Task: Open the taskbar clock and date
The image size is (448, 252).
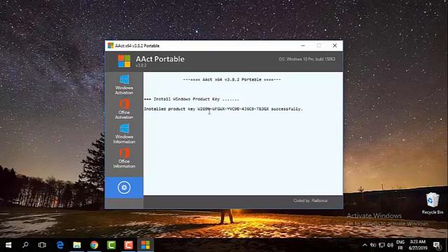Action: pos(417,245)
